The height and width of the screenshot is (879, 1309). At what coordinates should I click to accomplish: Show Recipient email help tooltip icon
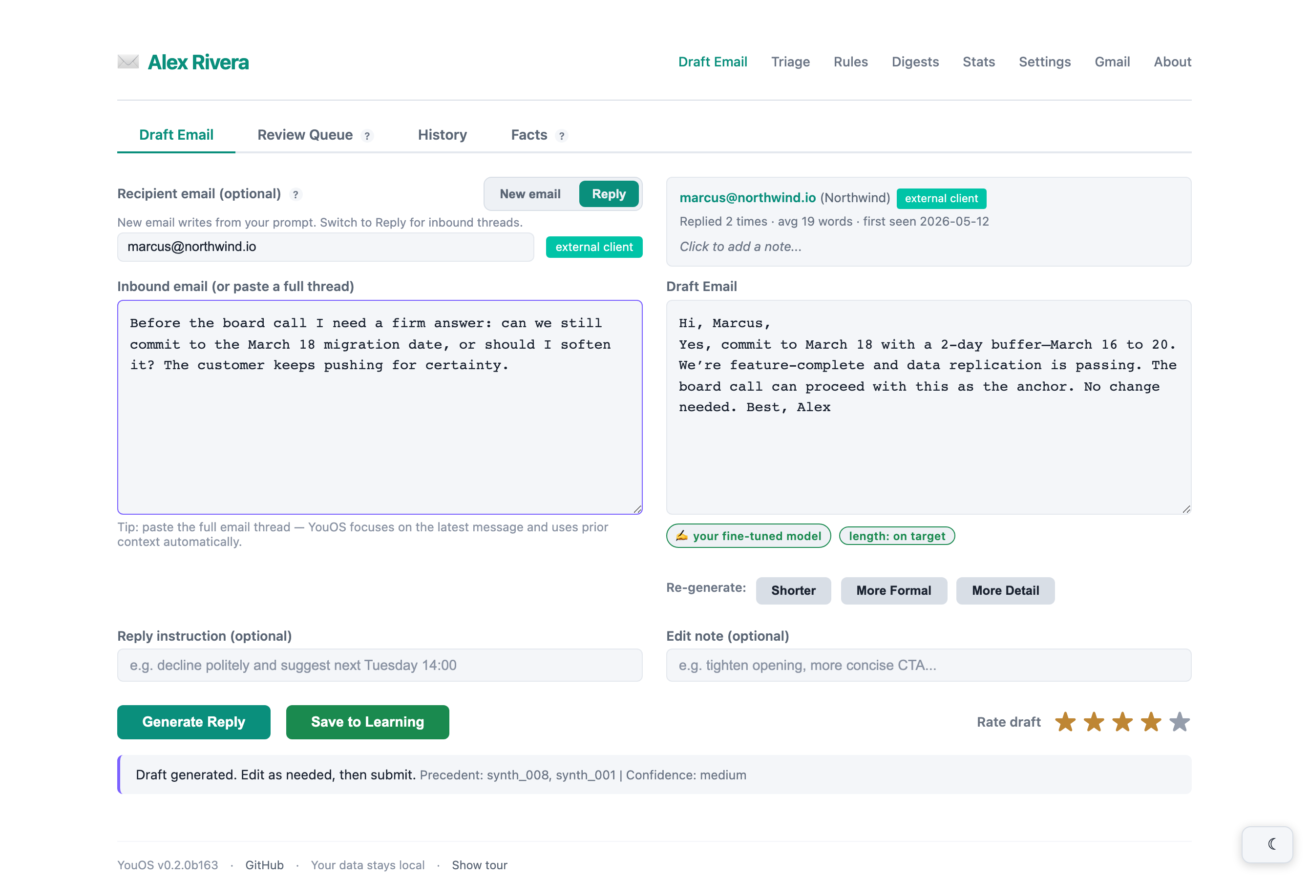[x=296, y=194]
